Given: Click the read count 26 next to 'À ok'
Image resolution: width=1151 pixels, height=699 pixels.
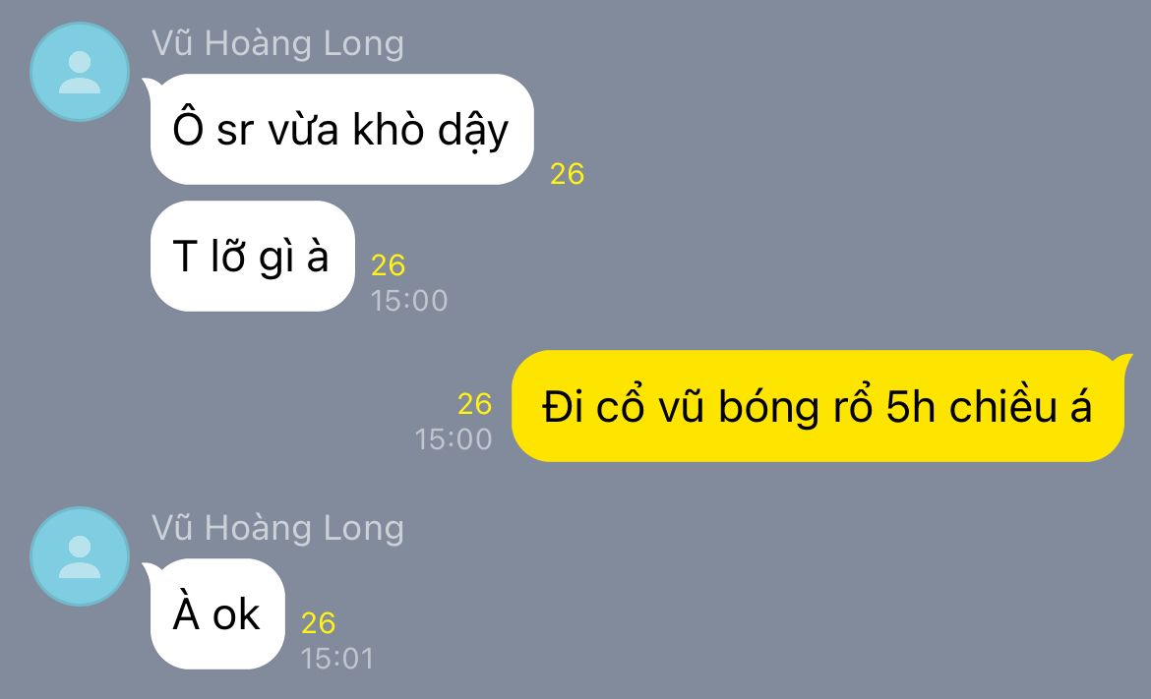Looking at the screenshot, I should click(318, 622).
